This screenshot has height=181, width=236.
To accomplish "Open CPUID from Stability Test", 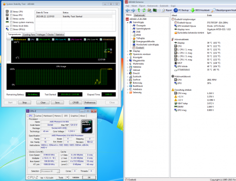I will coord(76,103).
